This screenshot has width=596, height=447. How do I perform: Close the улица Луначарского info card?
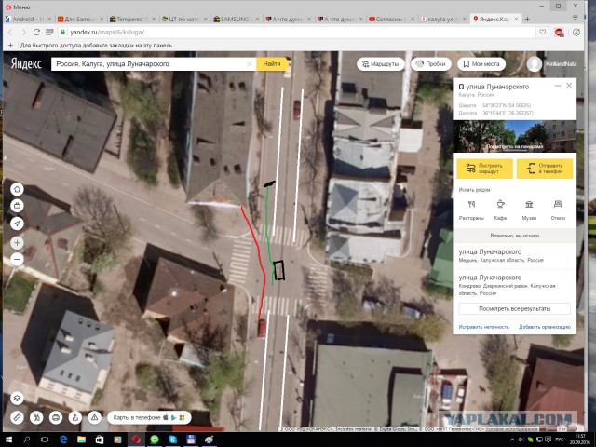pos(569,86)
